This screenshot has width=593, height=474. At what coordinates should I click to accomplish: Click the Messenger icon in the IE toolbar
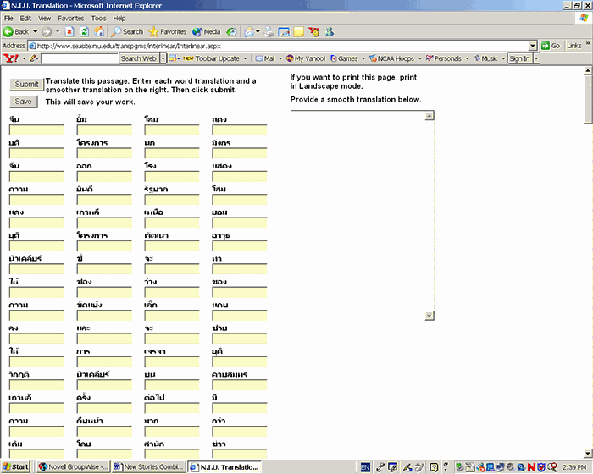click(x=329, y=32)
